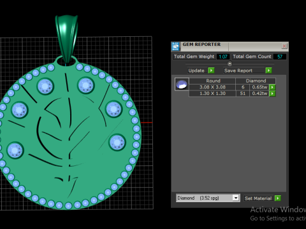Screen dimensions: 306x229
Task: Select the pendant bail at top
Action: click(x=66, y=38)
